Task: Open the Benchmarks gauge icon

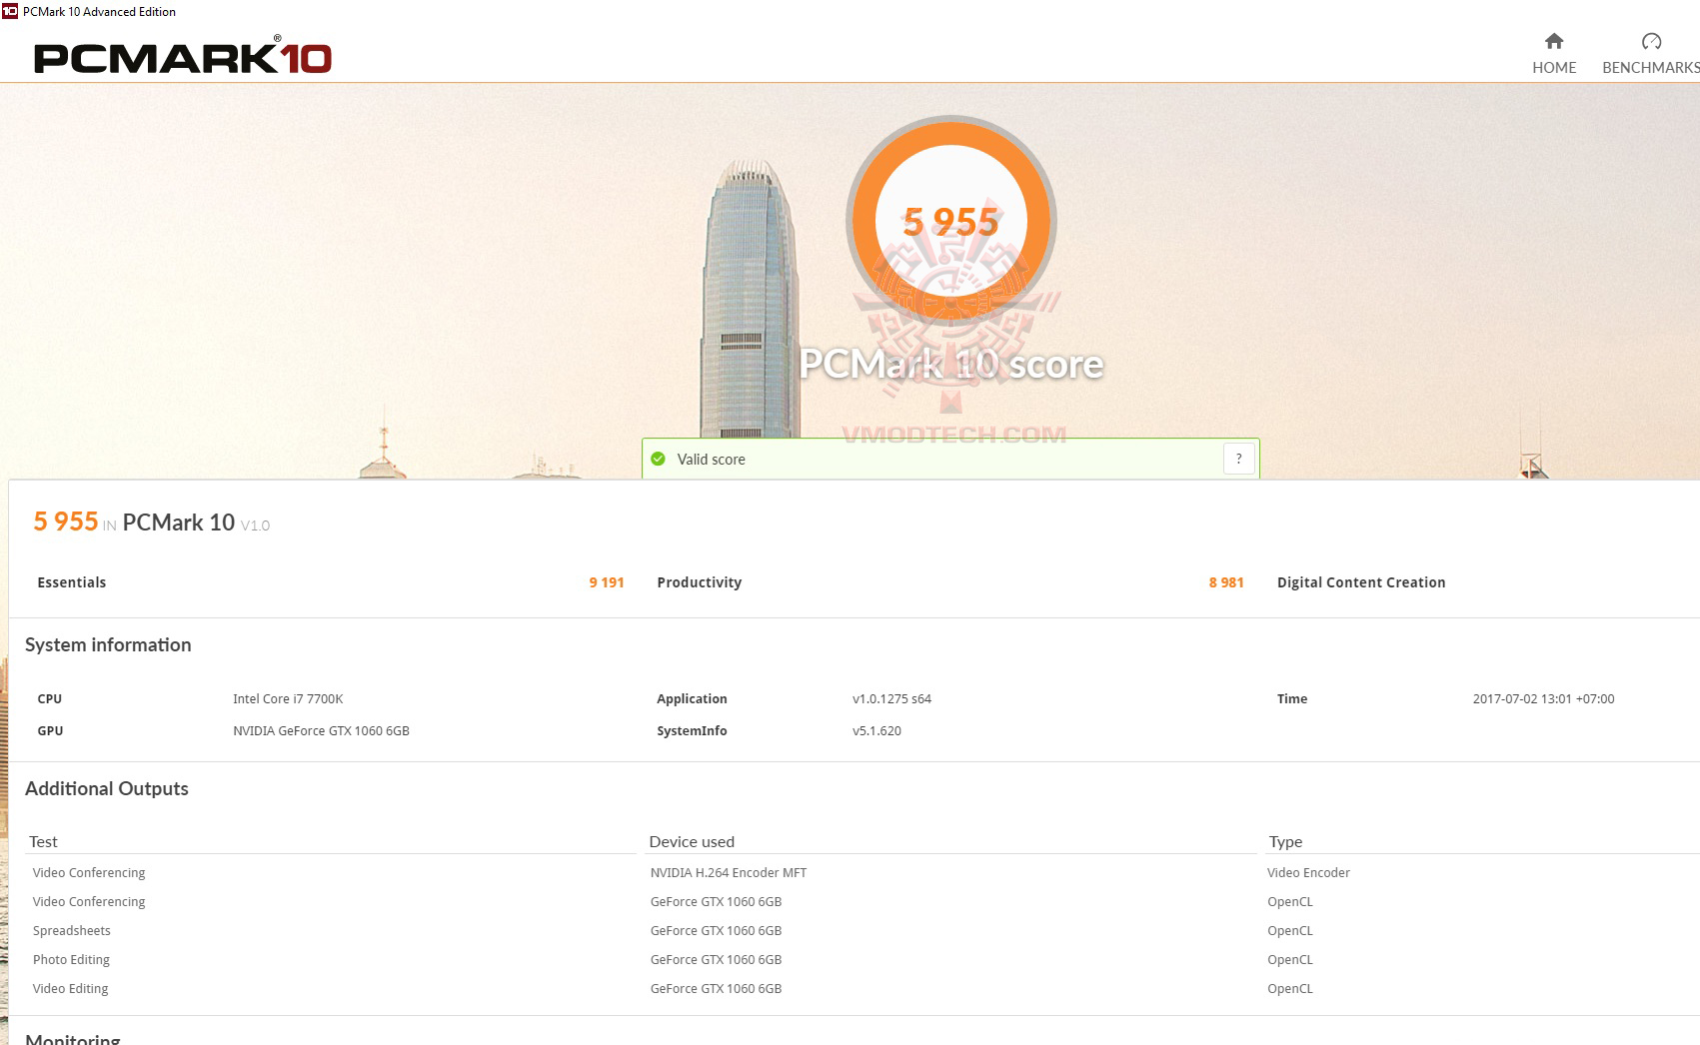Action: pyautogui.click(x=1651, y=41)
